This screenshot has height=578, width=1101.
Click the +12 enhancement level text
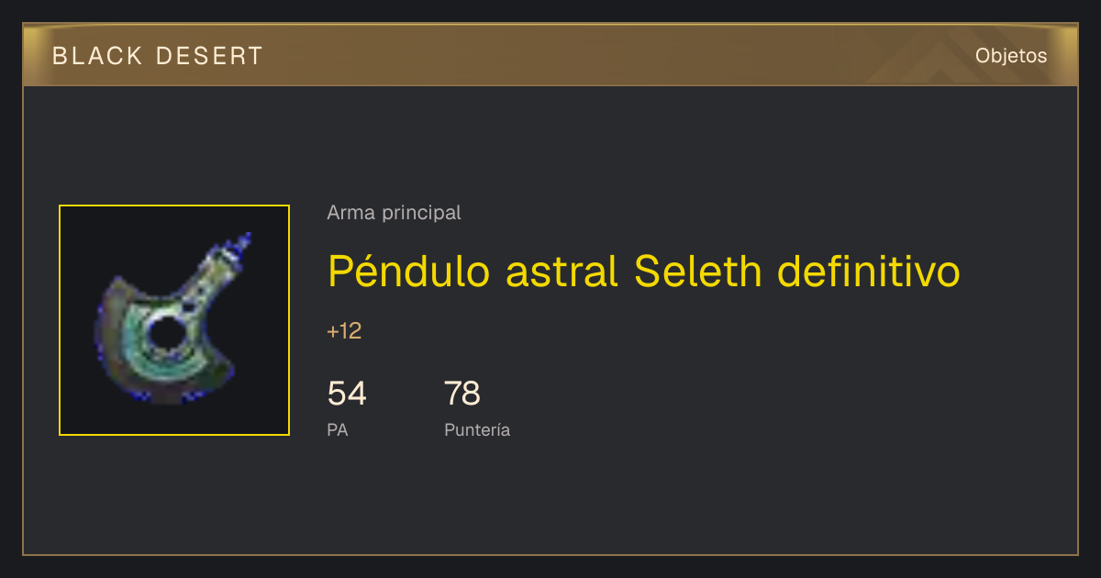(344, 331)
